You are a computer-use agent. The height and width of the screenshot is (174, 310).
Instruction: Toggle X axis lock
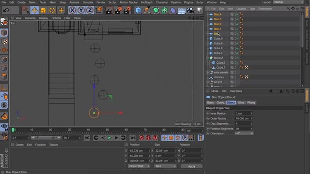point(72,10)
